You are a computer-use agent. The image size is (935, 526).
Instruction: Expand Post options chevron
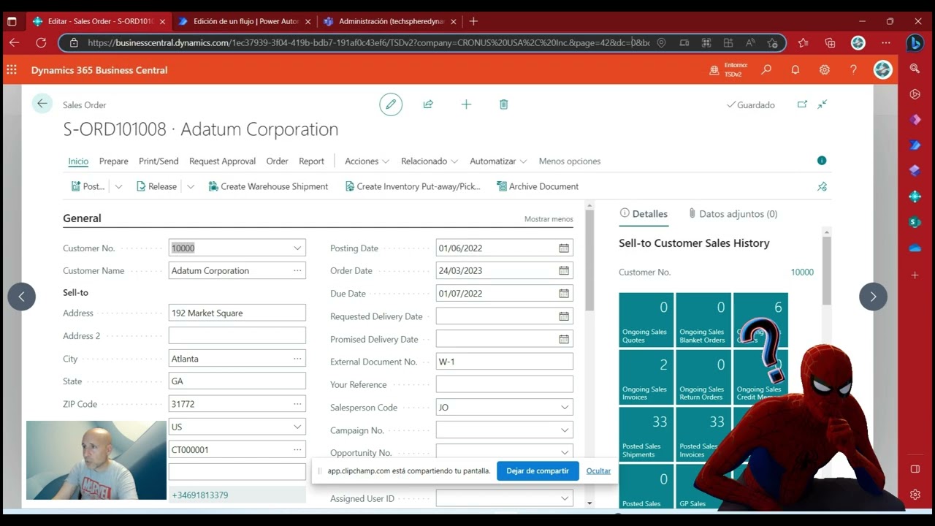(118, 186)
